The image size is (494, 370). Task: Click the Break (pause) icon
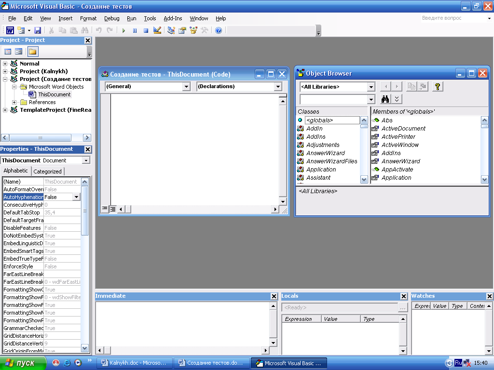(x=135, y=30)
